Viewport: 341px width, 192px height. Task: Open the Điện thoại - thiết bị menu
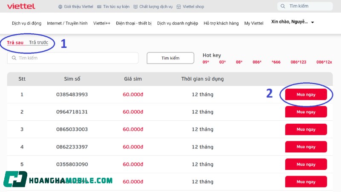pyautogui.click(x=133, y=23)
